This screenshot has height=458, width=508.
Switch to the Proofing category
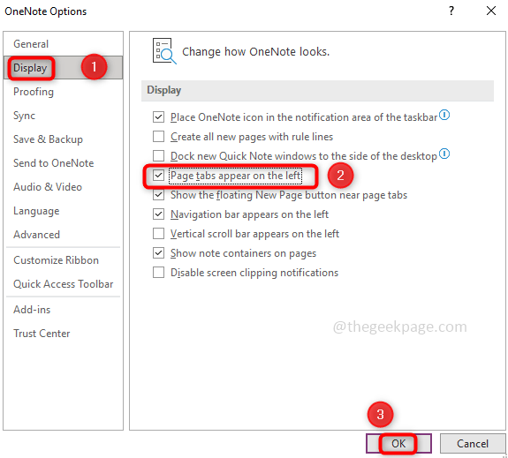click(34, 92)
